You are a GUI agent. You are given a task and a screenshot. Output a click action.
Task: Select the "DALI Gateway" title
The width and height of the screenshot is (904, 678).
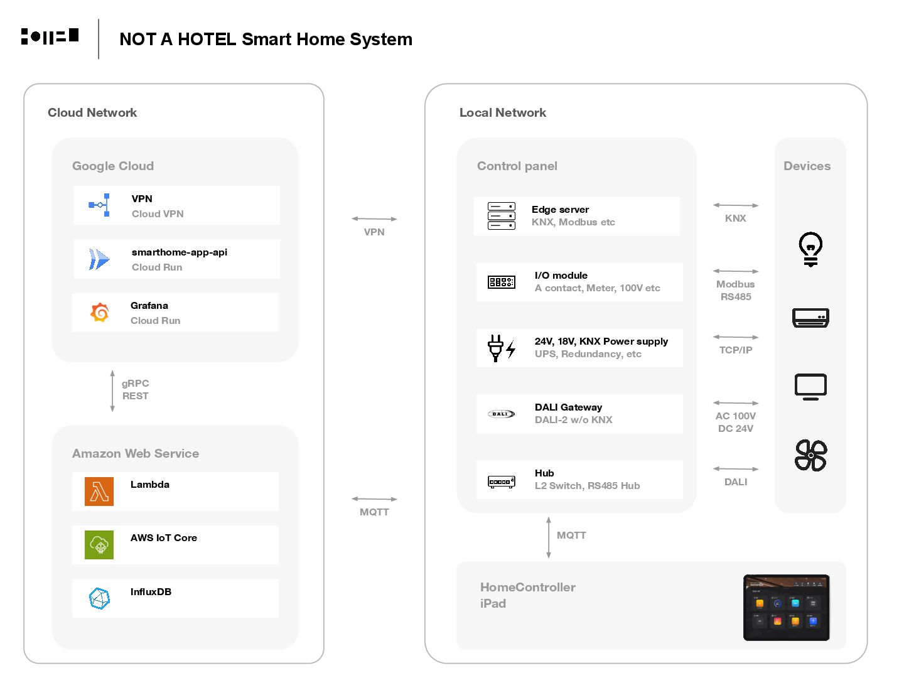coord(569,407)
